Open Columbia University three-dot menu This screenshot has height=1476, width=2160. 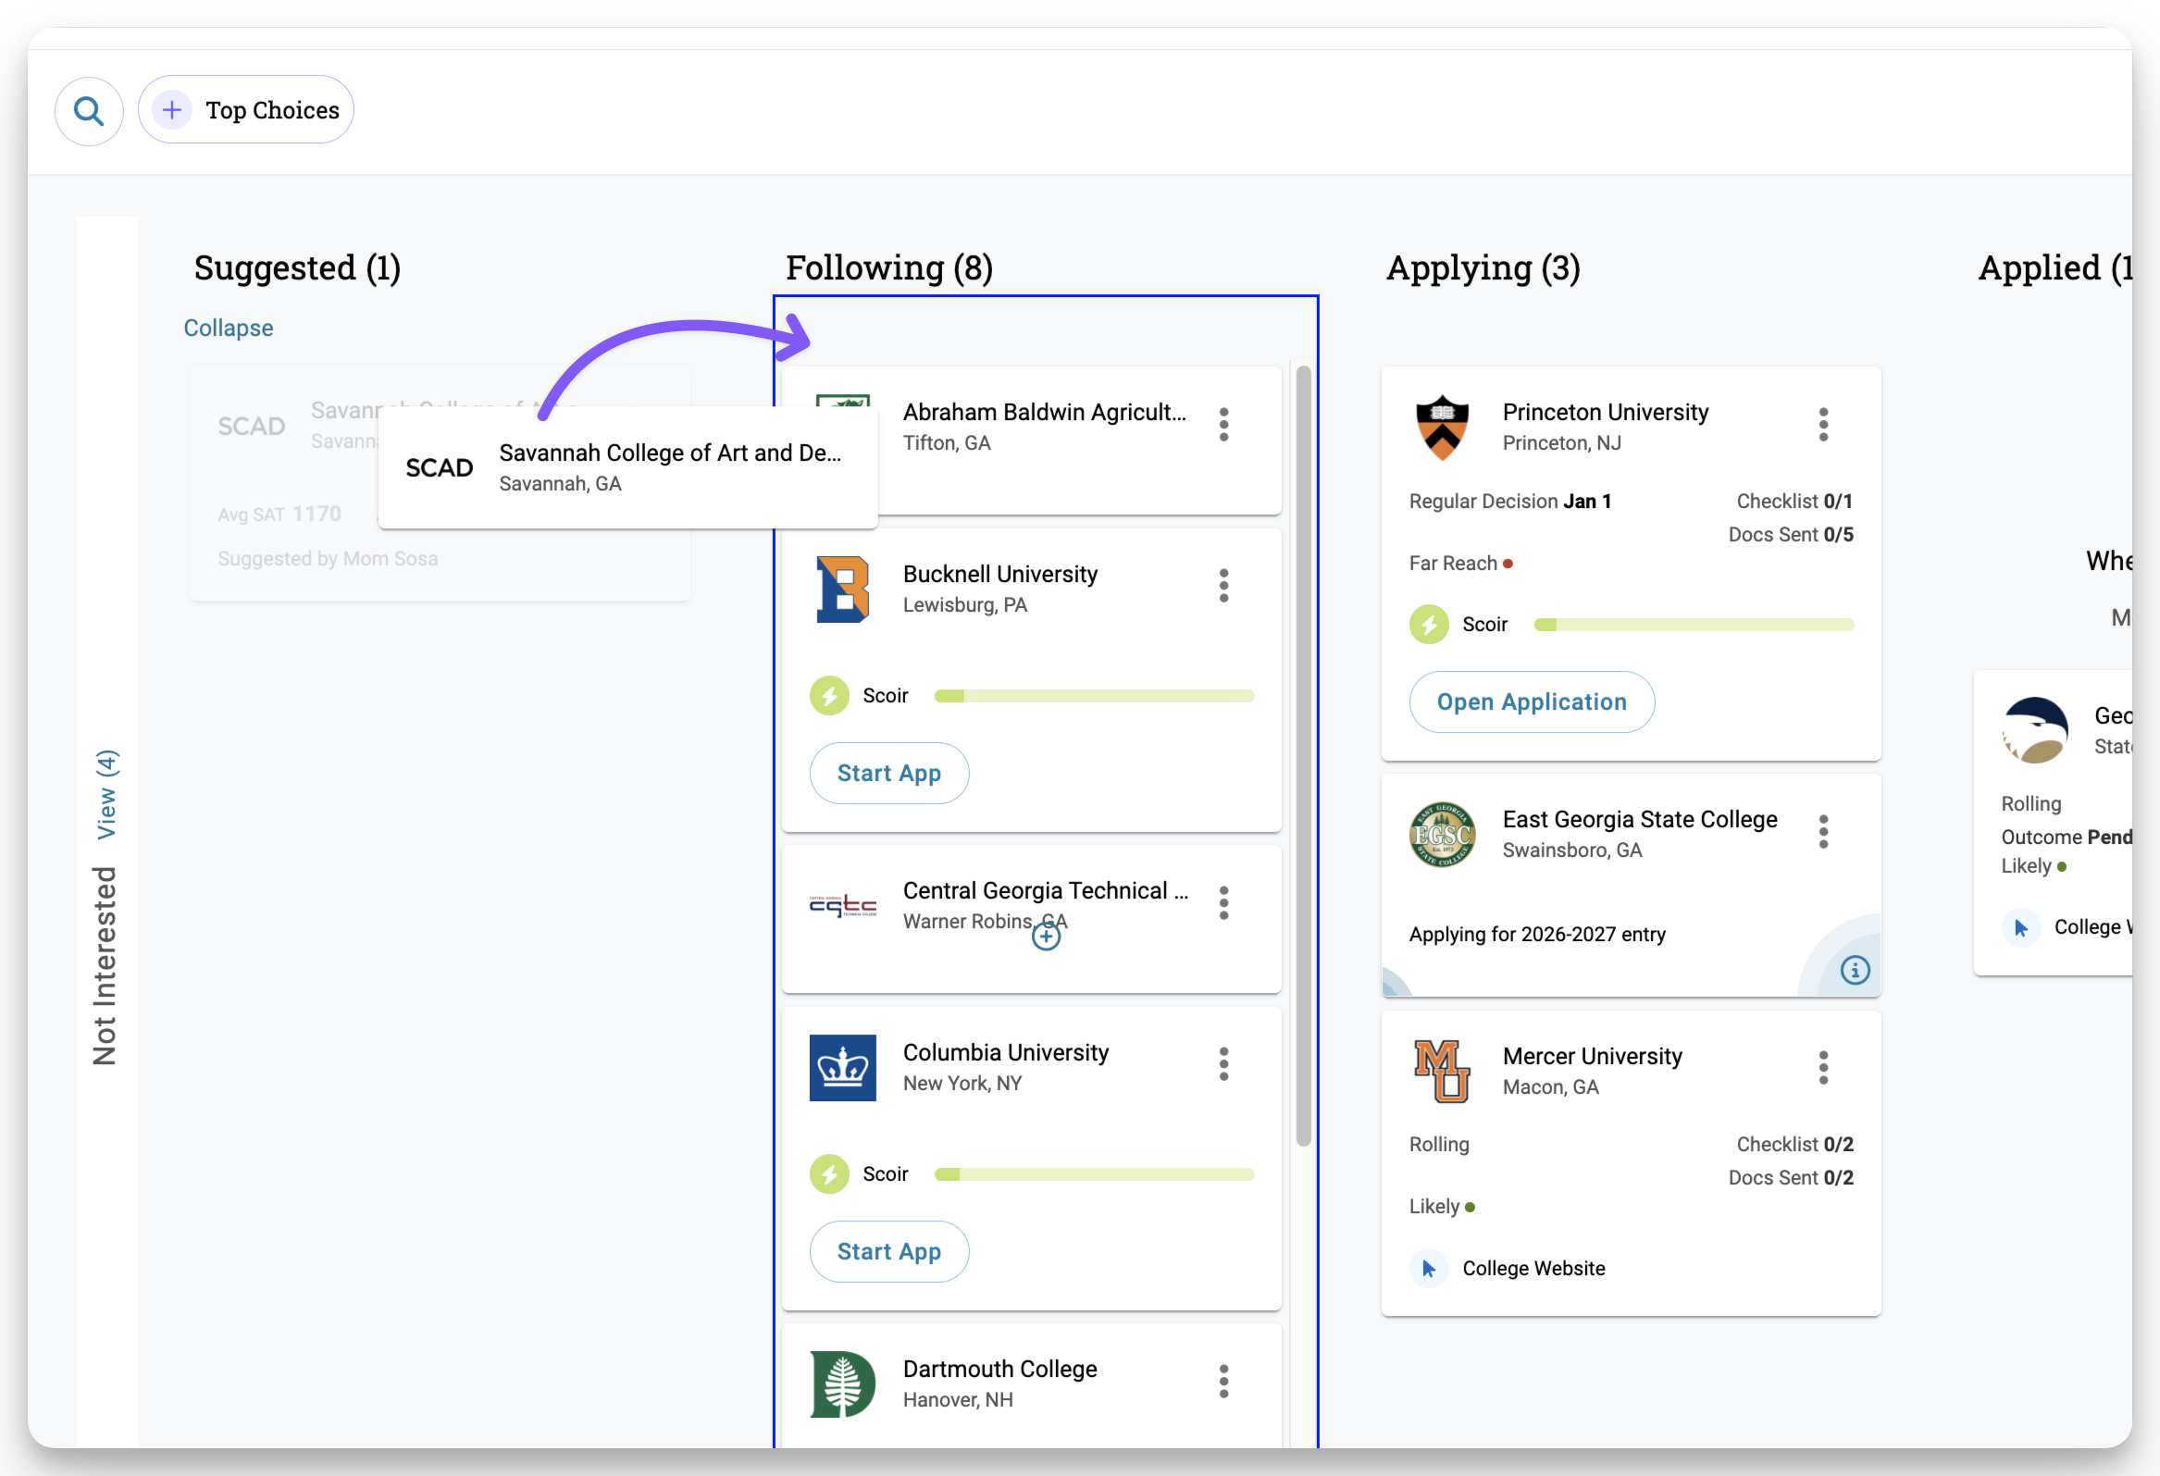pos(1224,1064)
